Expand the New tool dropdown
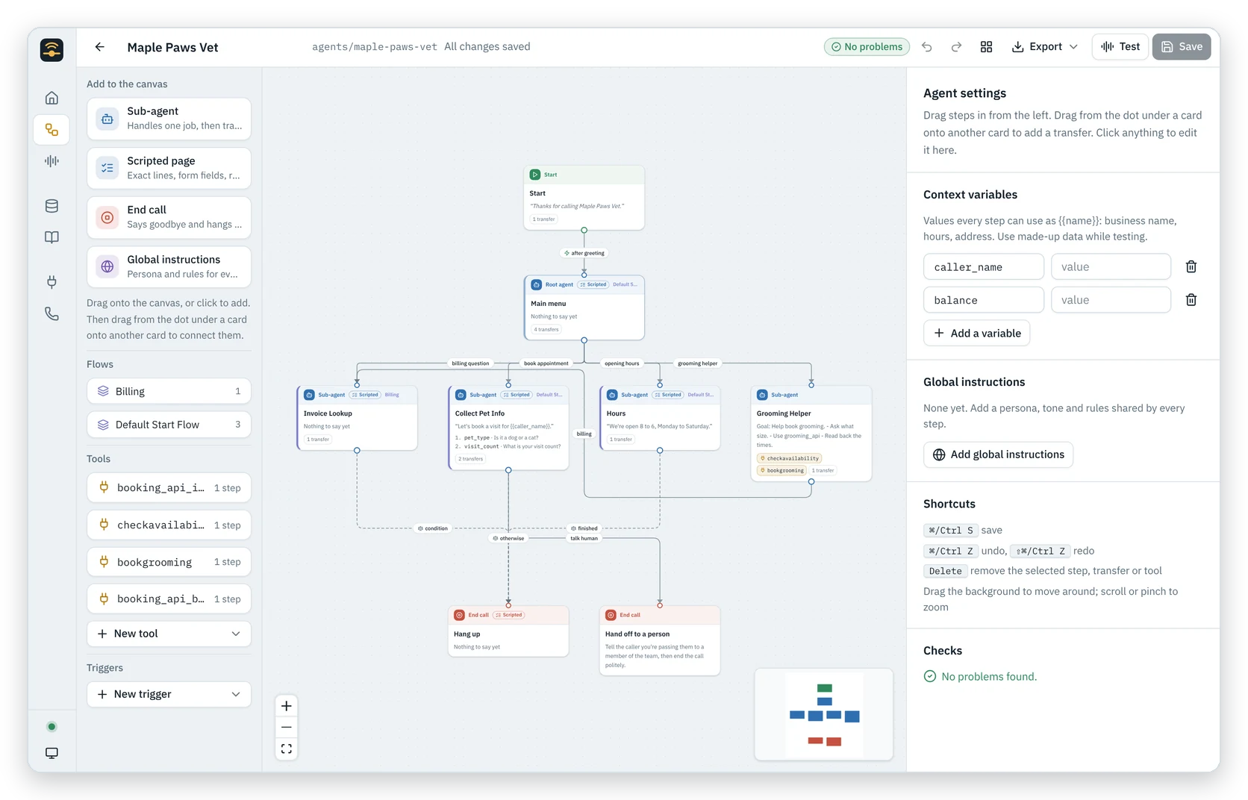This screenshot has height=800, width=1248. point(169,634)
